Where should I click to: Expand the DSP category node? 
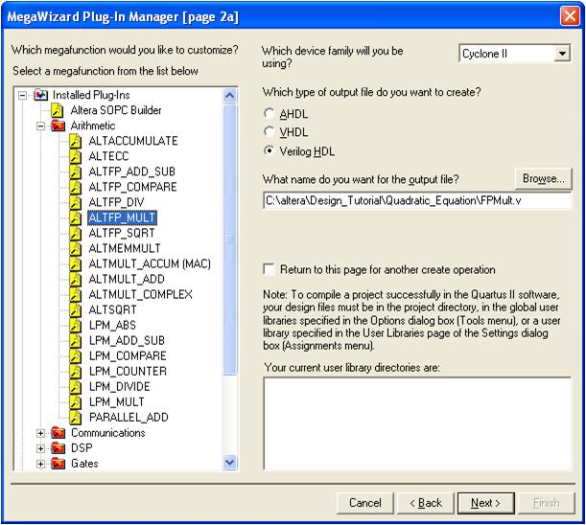[40, 448]
